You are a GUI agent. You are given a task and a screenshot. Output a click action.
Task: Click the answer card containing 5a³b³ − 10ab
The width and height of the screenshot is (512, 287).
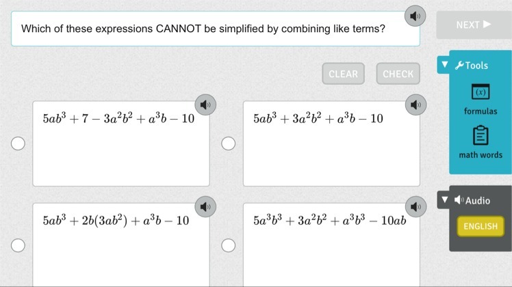331,249
